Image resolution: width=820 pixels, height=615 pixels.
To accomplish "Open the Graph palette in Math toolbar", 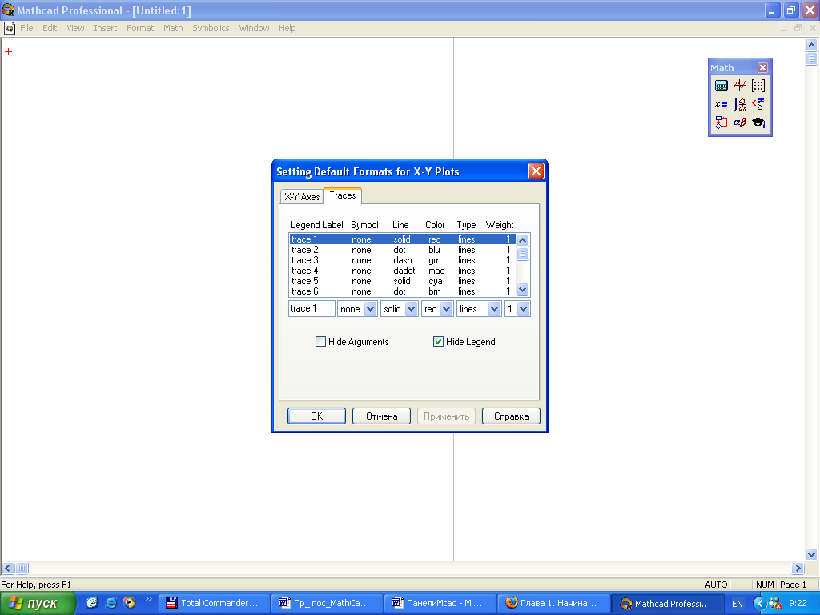I will [739, 86].
